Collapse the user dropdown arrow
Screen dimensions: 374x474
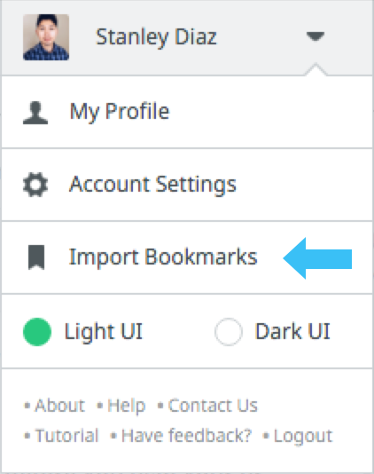[316, 36]
